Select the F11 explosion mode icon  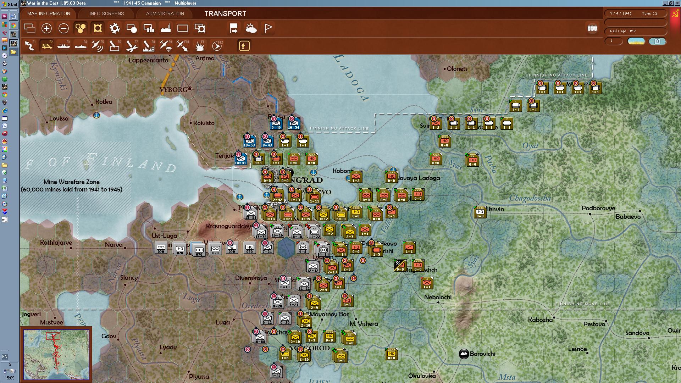[x=200, y=46]
